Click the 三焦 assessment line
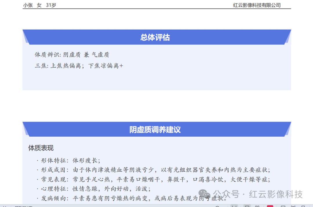Image resolution: width=313 pixels, height=207 pixels. point(79,66)
